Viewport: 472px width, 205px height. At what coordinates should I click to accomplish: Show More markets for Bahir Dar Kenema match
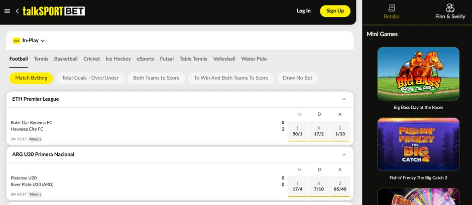click(35, 139)
